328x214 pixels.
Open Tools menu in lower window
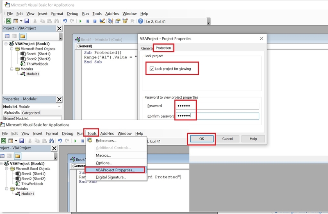92,133
